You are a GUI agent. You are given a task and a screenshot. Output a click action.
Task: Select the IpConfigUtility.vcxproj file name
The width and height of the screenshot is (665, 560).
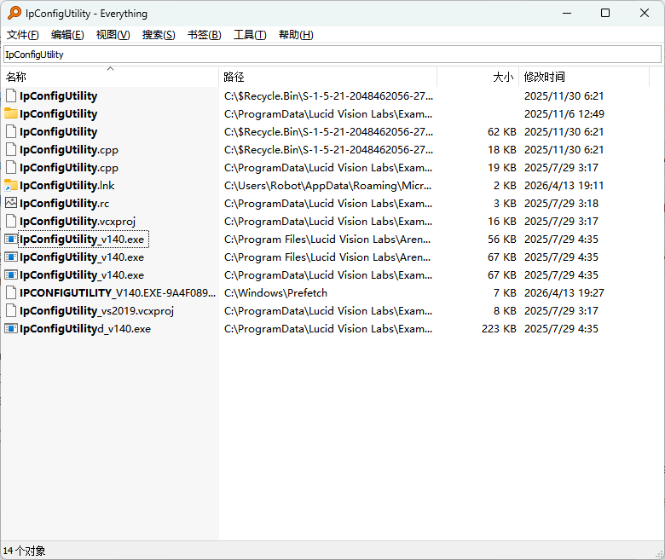coord(78,222)
